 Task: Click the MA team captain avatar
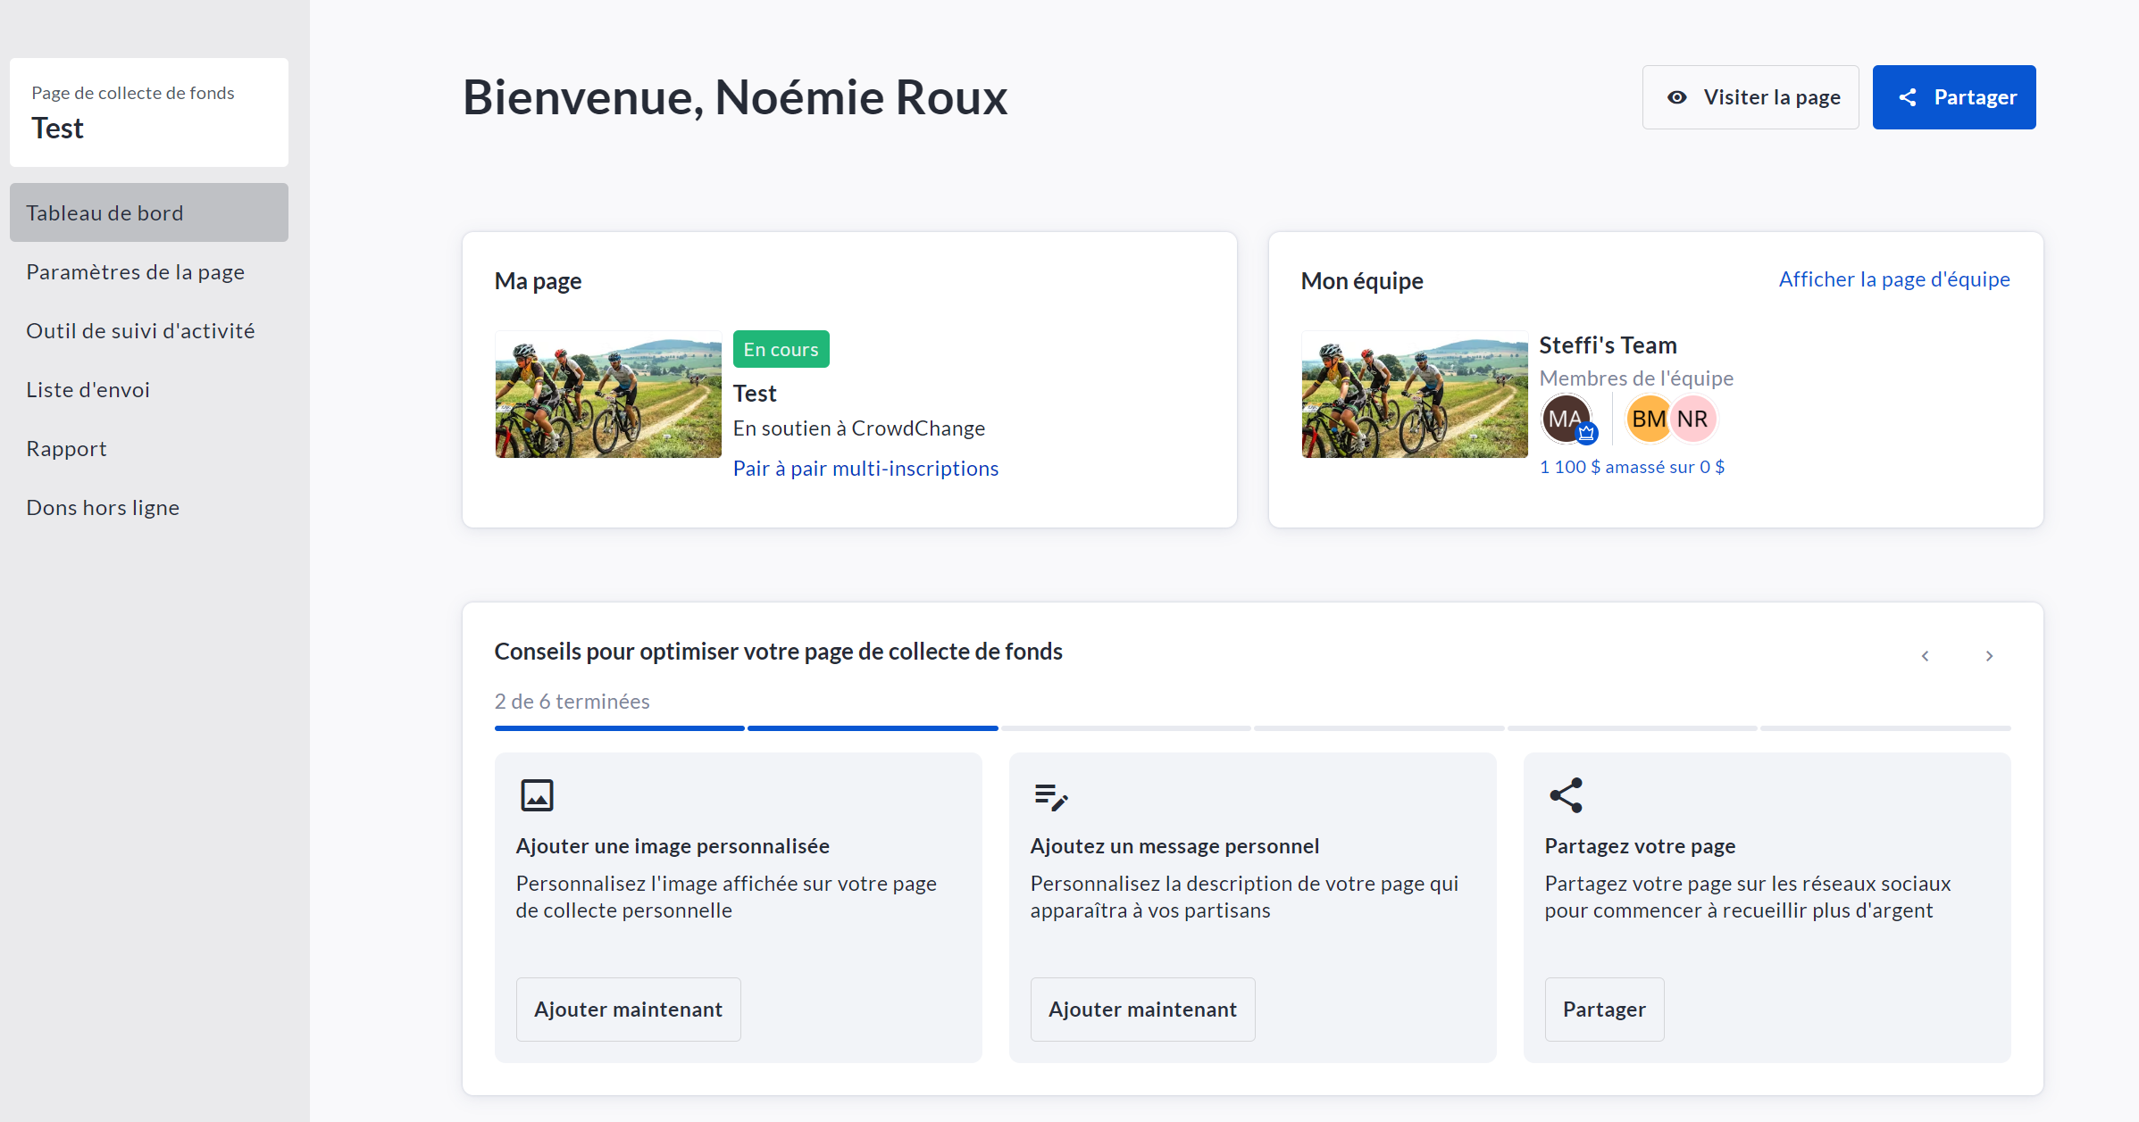[1564, 418]
